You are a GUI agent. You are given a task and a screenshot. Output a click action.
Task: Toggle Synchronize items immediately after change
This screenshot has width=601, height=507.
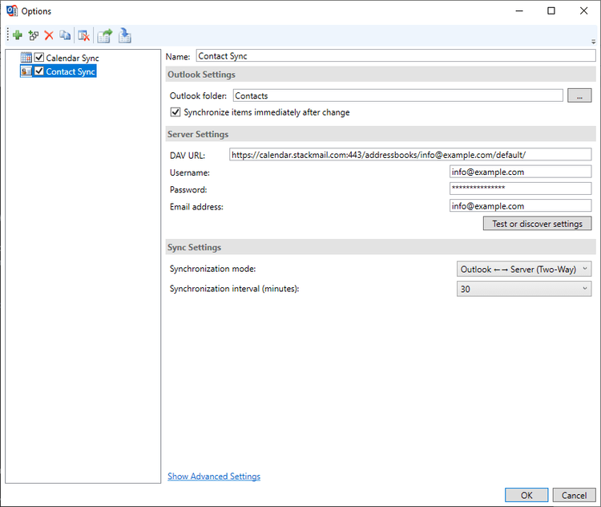tap(175, 112)
